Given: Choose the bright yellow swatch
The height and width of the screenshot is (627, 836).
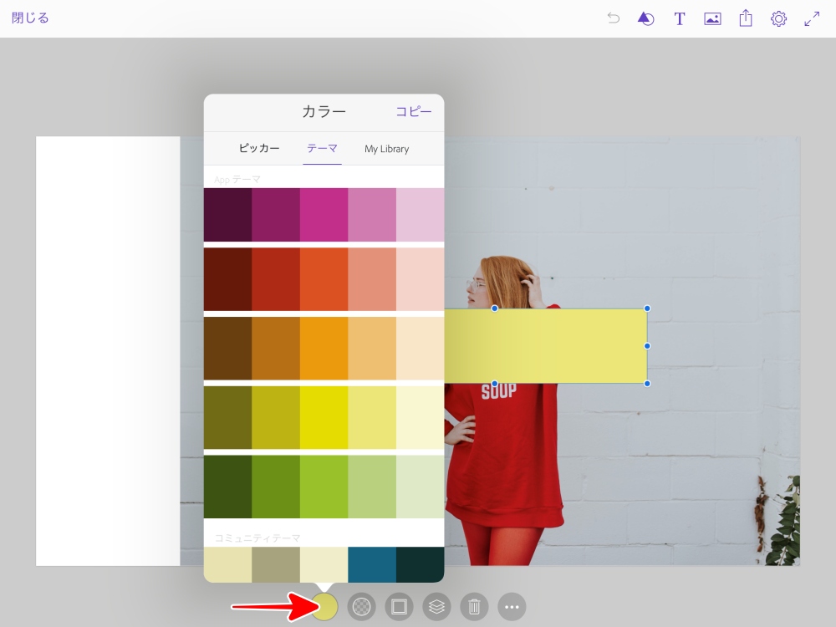Looking at the screenshot, I should click(324, 417).
